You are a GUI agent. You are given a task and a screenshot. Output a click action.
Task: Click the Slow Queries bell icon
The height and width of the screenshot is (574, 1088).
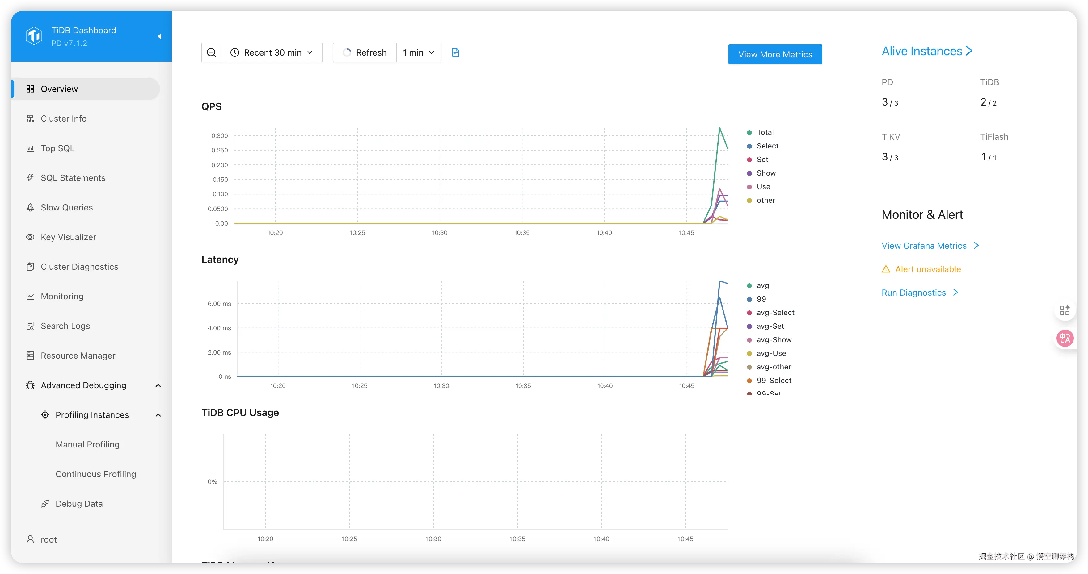[30, 208]
